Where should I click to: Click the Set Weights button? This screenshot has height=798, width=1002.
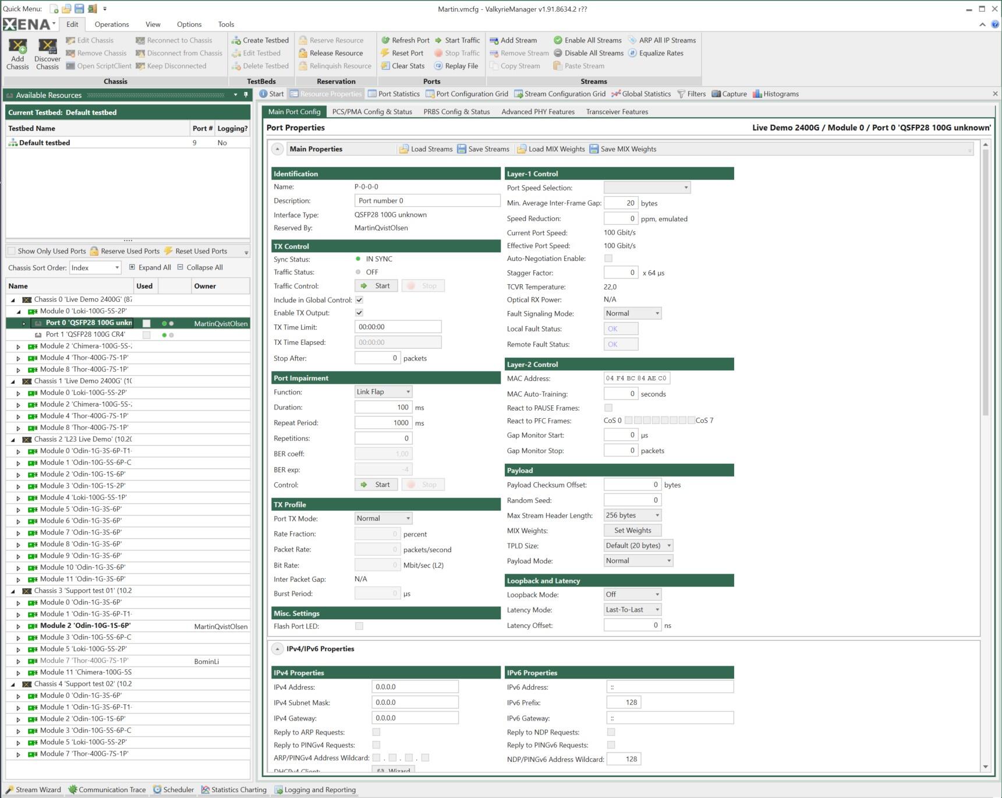(632, 531)
